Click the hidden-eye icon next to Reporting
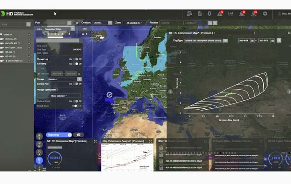 pos(79,135)
